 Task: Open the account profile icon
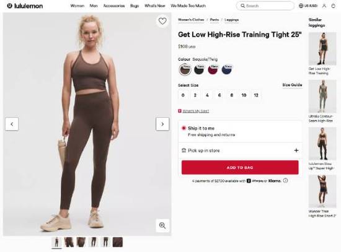(x=324, y=6)
